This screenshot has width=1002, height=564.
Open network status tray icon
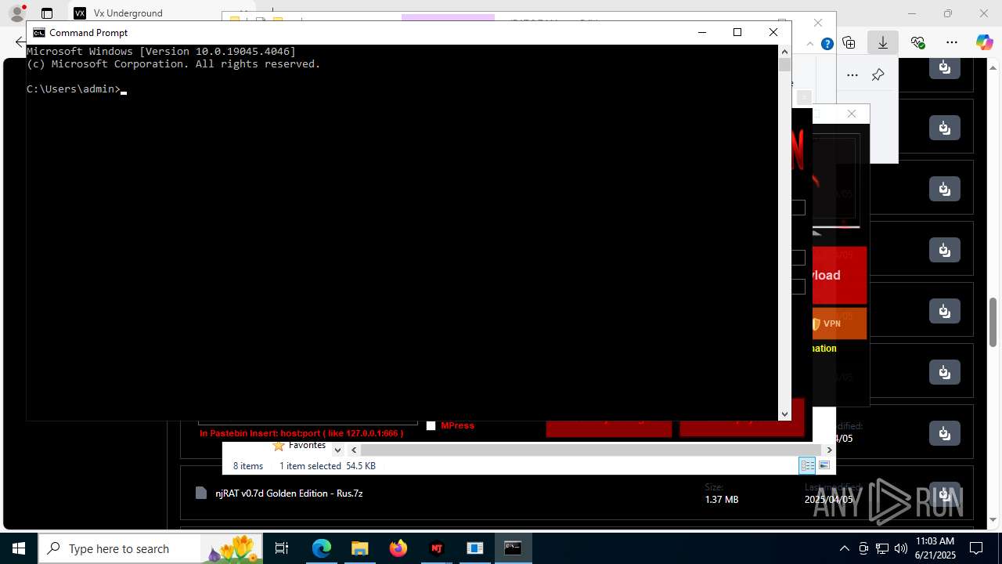882,548
